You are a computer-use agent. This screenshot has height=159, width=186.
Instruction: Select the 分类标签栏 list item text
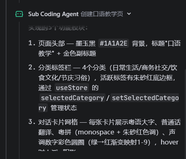pyautogui.click(x=55, y=67)
